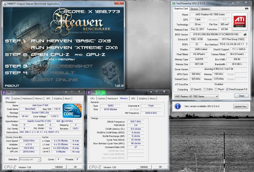Toggle the CUDA checkbox in GPU-Z

click(204, 89)
